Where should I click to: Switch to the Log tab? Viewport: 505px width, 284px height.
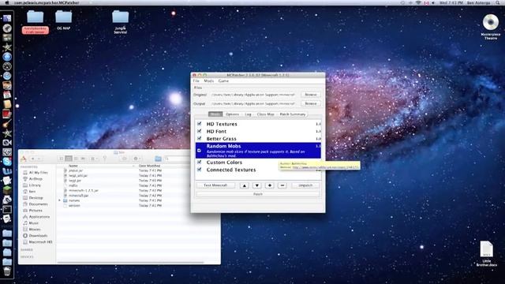pyautogui.click(x=248, y=114)
